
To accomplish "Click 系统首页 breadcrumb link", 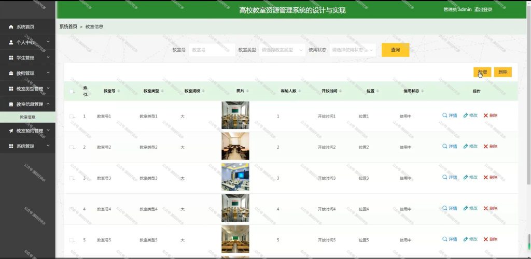I will [x=68, y=27].
